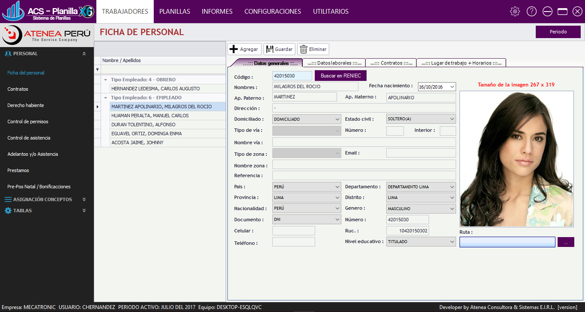Open the PLANILLAS menu
The width and height of the screenshot is (585, 312).
pyautogui.click(x=175, y=12)
